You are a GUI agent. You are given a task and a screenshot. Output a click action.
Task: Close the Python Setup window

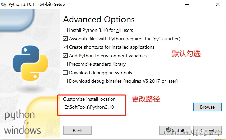click(x=218, y=4)
